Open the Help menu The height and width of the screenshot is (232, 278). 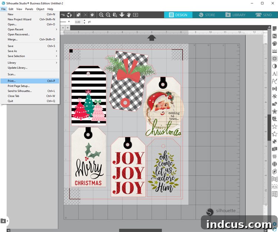coord(50,9)
